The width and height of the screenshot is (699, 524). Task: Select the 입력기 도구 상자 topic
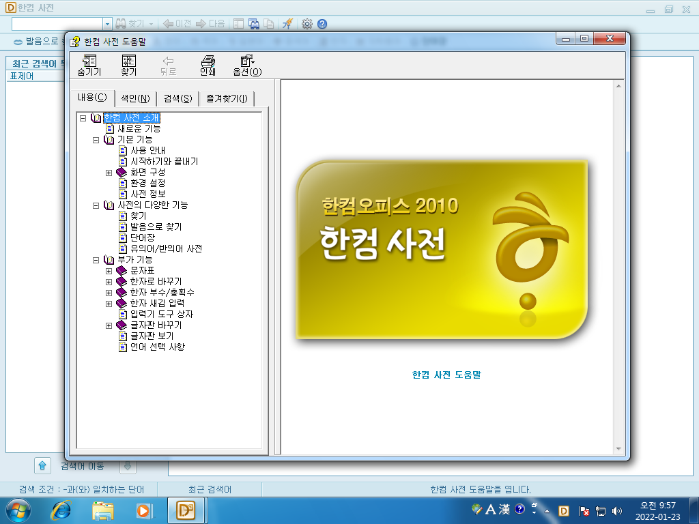(x=161, y=314)
